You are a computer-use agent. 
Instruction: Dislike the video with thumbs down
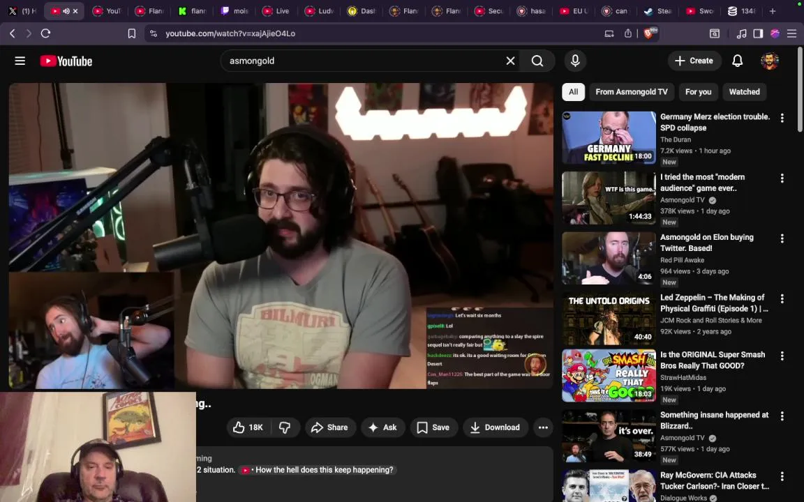click(x=285, y=427)
